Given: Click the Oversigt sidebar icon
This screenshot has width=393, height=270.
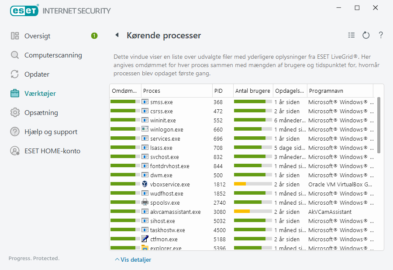Looking at the screenshot, I should [15, 36].
